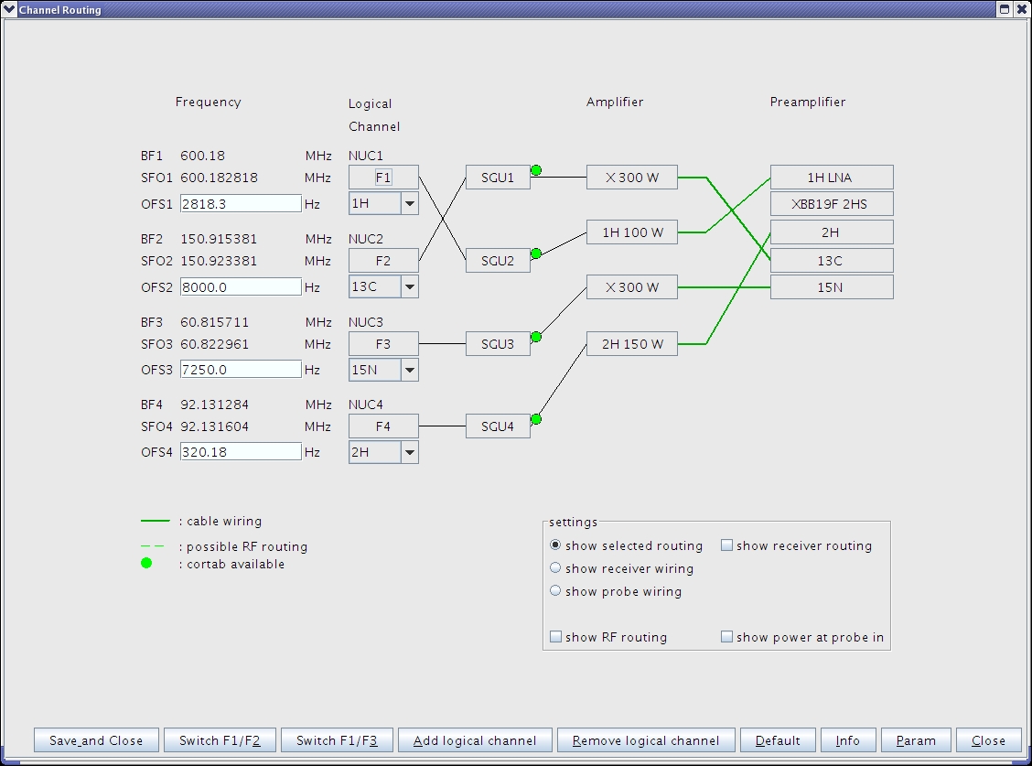Screen dimensions: 1032x766
Task: Click the OFS1 offset input field
Action: [x=241, y=203]
